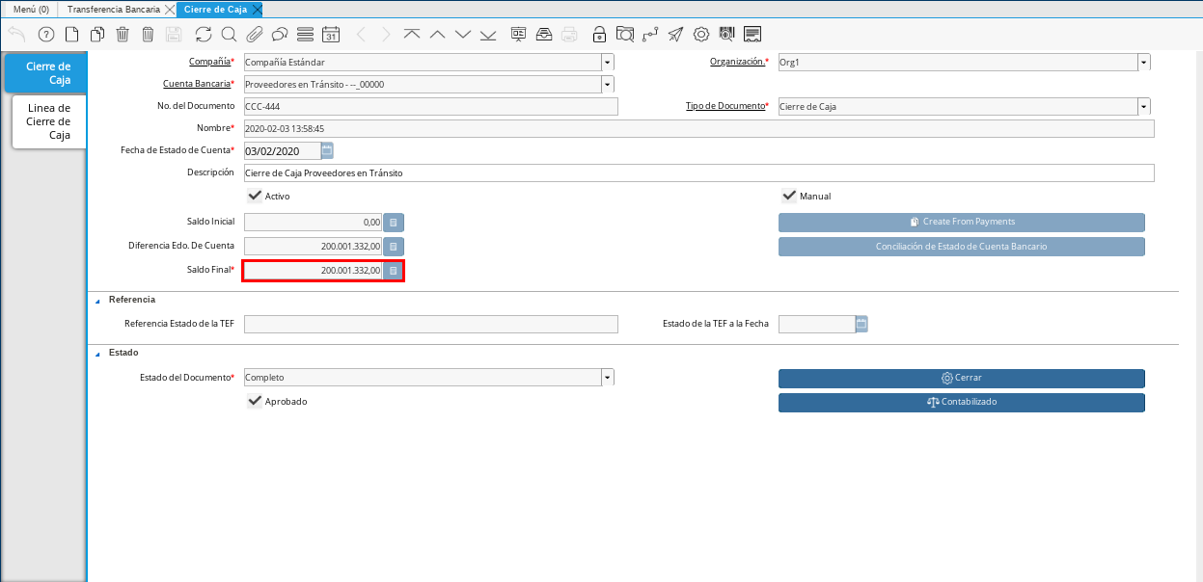1203x582 pixels.
Task: Open Attachments with the paperclip icon
Action: 255,35
